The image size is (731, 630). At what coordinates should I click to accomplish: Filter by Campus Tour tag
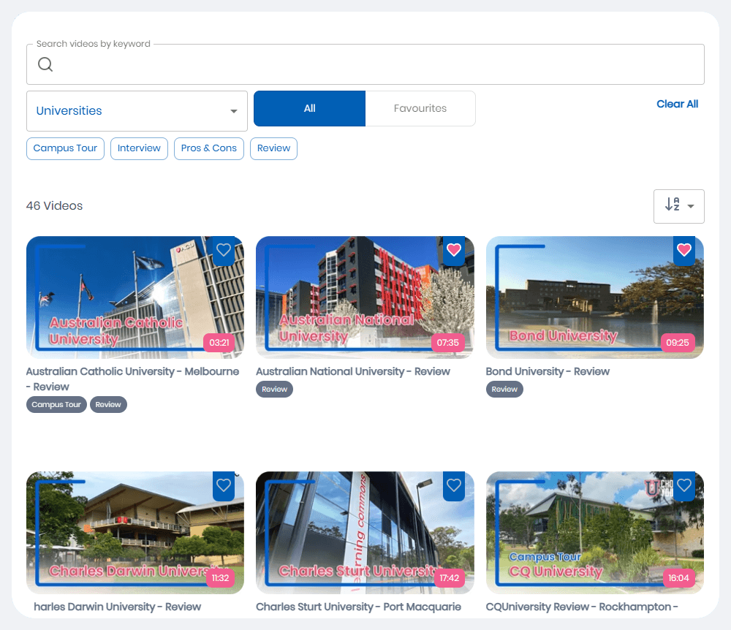65,148
